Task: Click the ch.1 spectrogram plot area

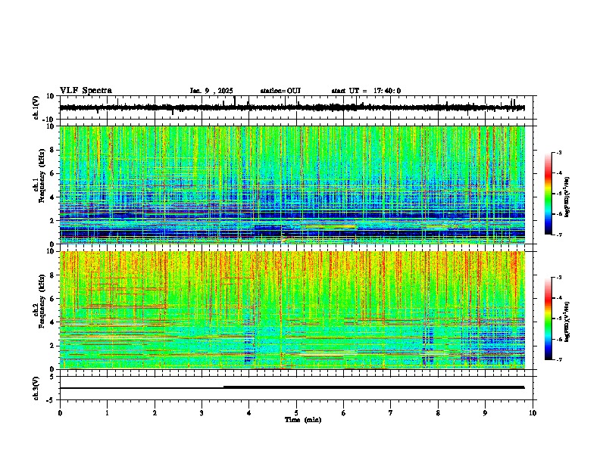Action: tap(292, 185)
